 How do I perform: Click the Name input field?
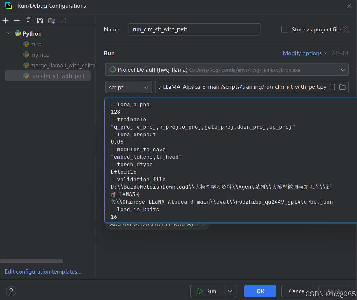[195, 29]
